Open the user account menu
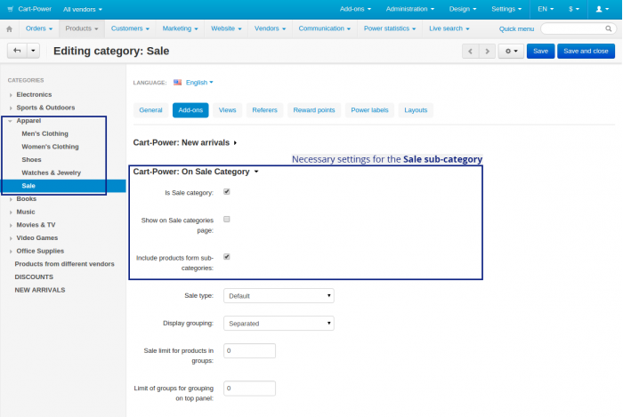The height and width of the screenshot is (417, 623). click(x=603, y=9)
